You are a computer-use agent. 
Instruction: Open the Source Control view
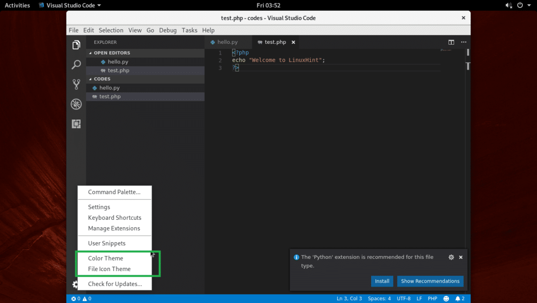coord(76,85)
